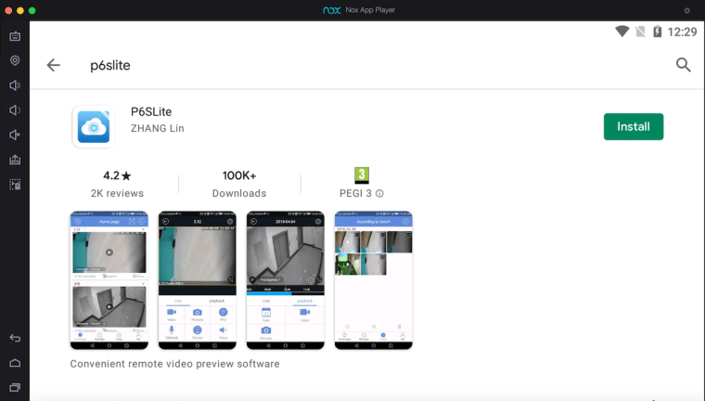Check the Wi-Fi status icon
Viewport: 705px width, 401px height.
[x=622, y=32]
